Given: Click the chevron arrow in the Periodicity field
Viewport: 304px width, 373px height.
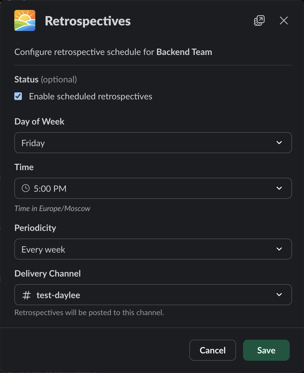Looking at the screenshot, I should (279, 249).
